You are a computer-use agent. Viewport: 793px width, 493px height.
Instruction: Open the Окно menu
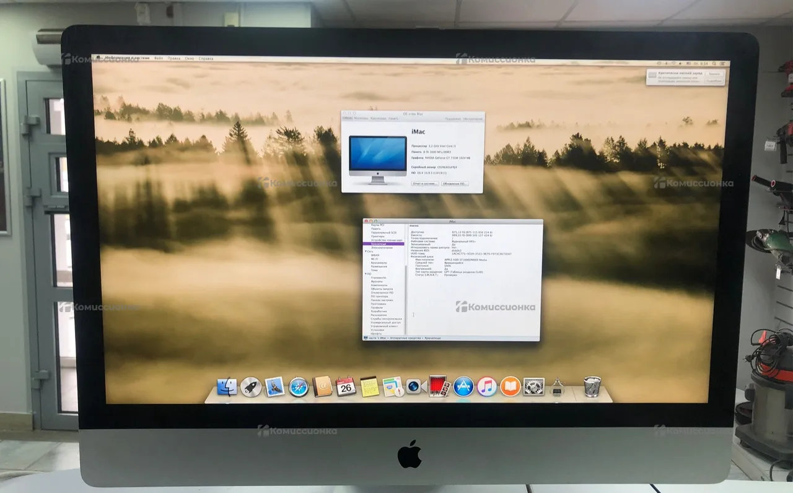pyautogui.click(x=190, y=58)
